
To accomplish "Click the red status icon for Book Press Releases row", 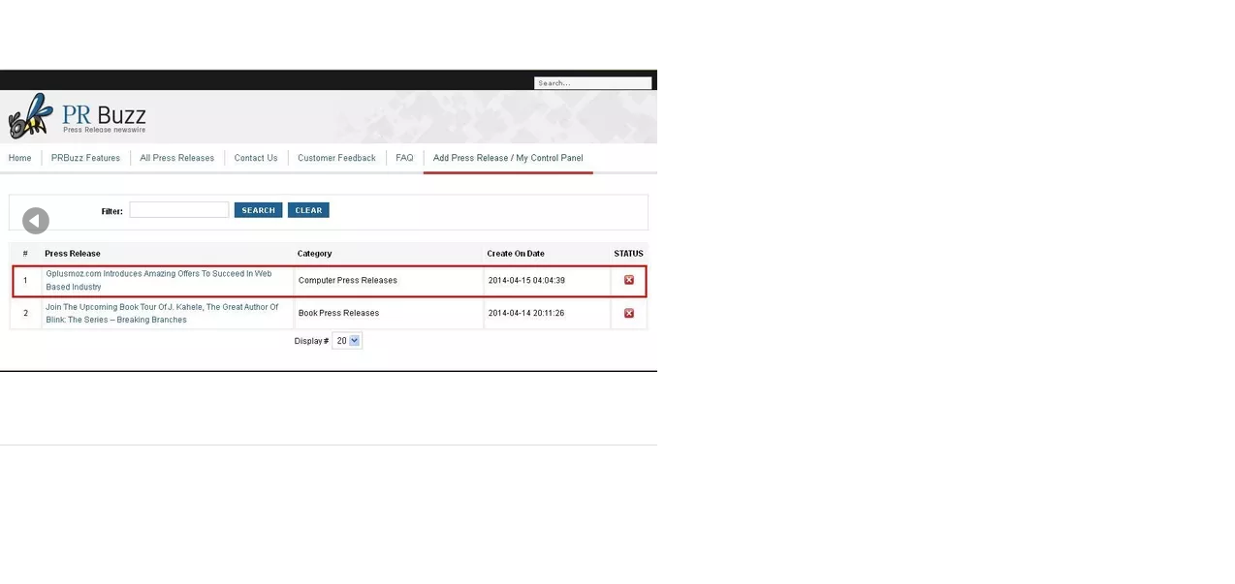I will (628, 313).
